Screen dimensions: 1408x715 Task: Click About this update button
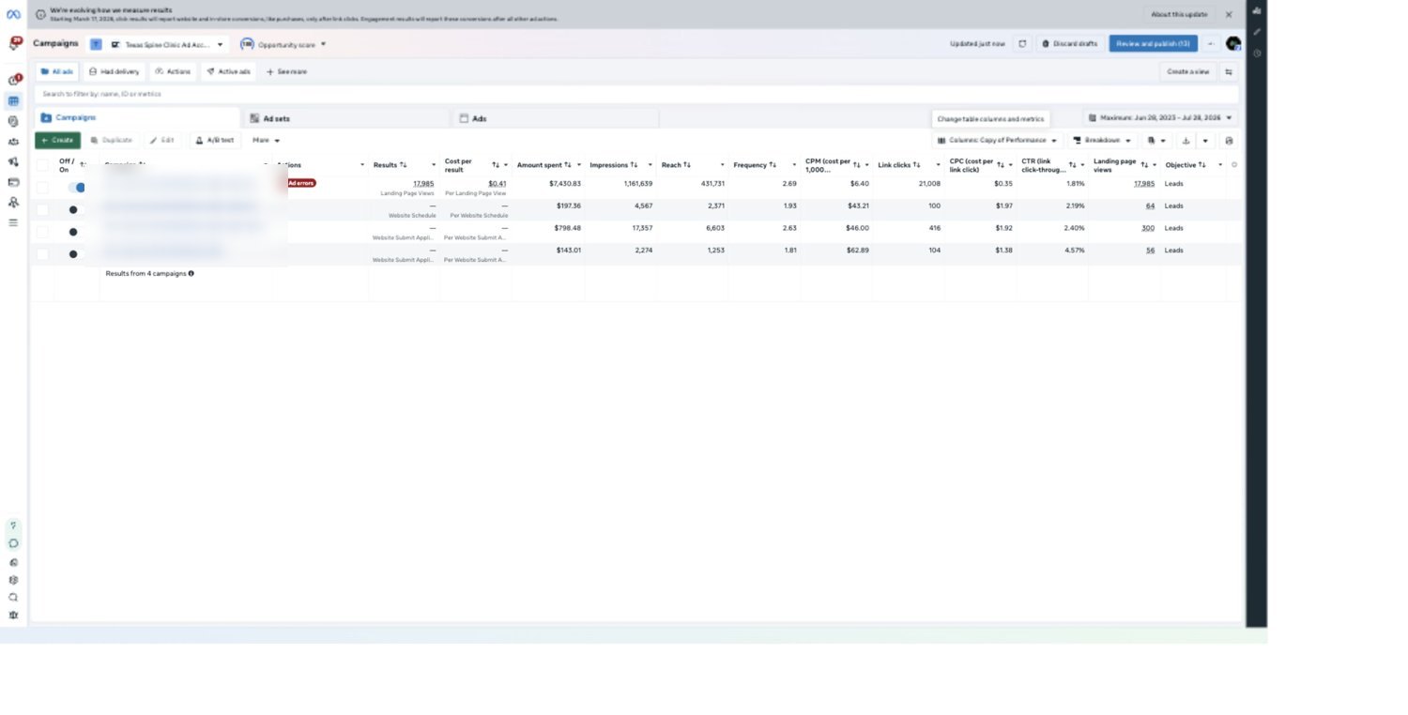(x=1179, y=14)
